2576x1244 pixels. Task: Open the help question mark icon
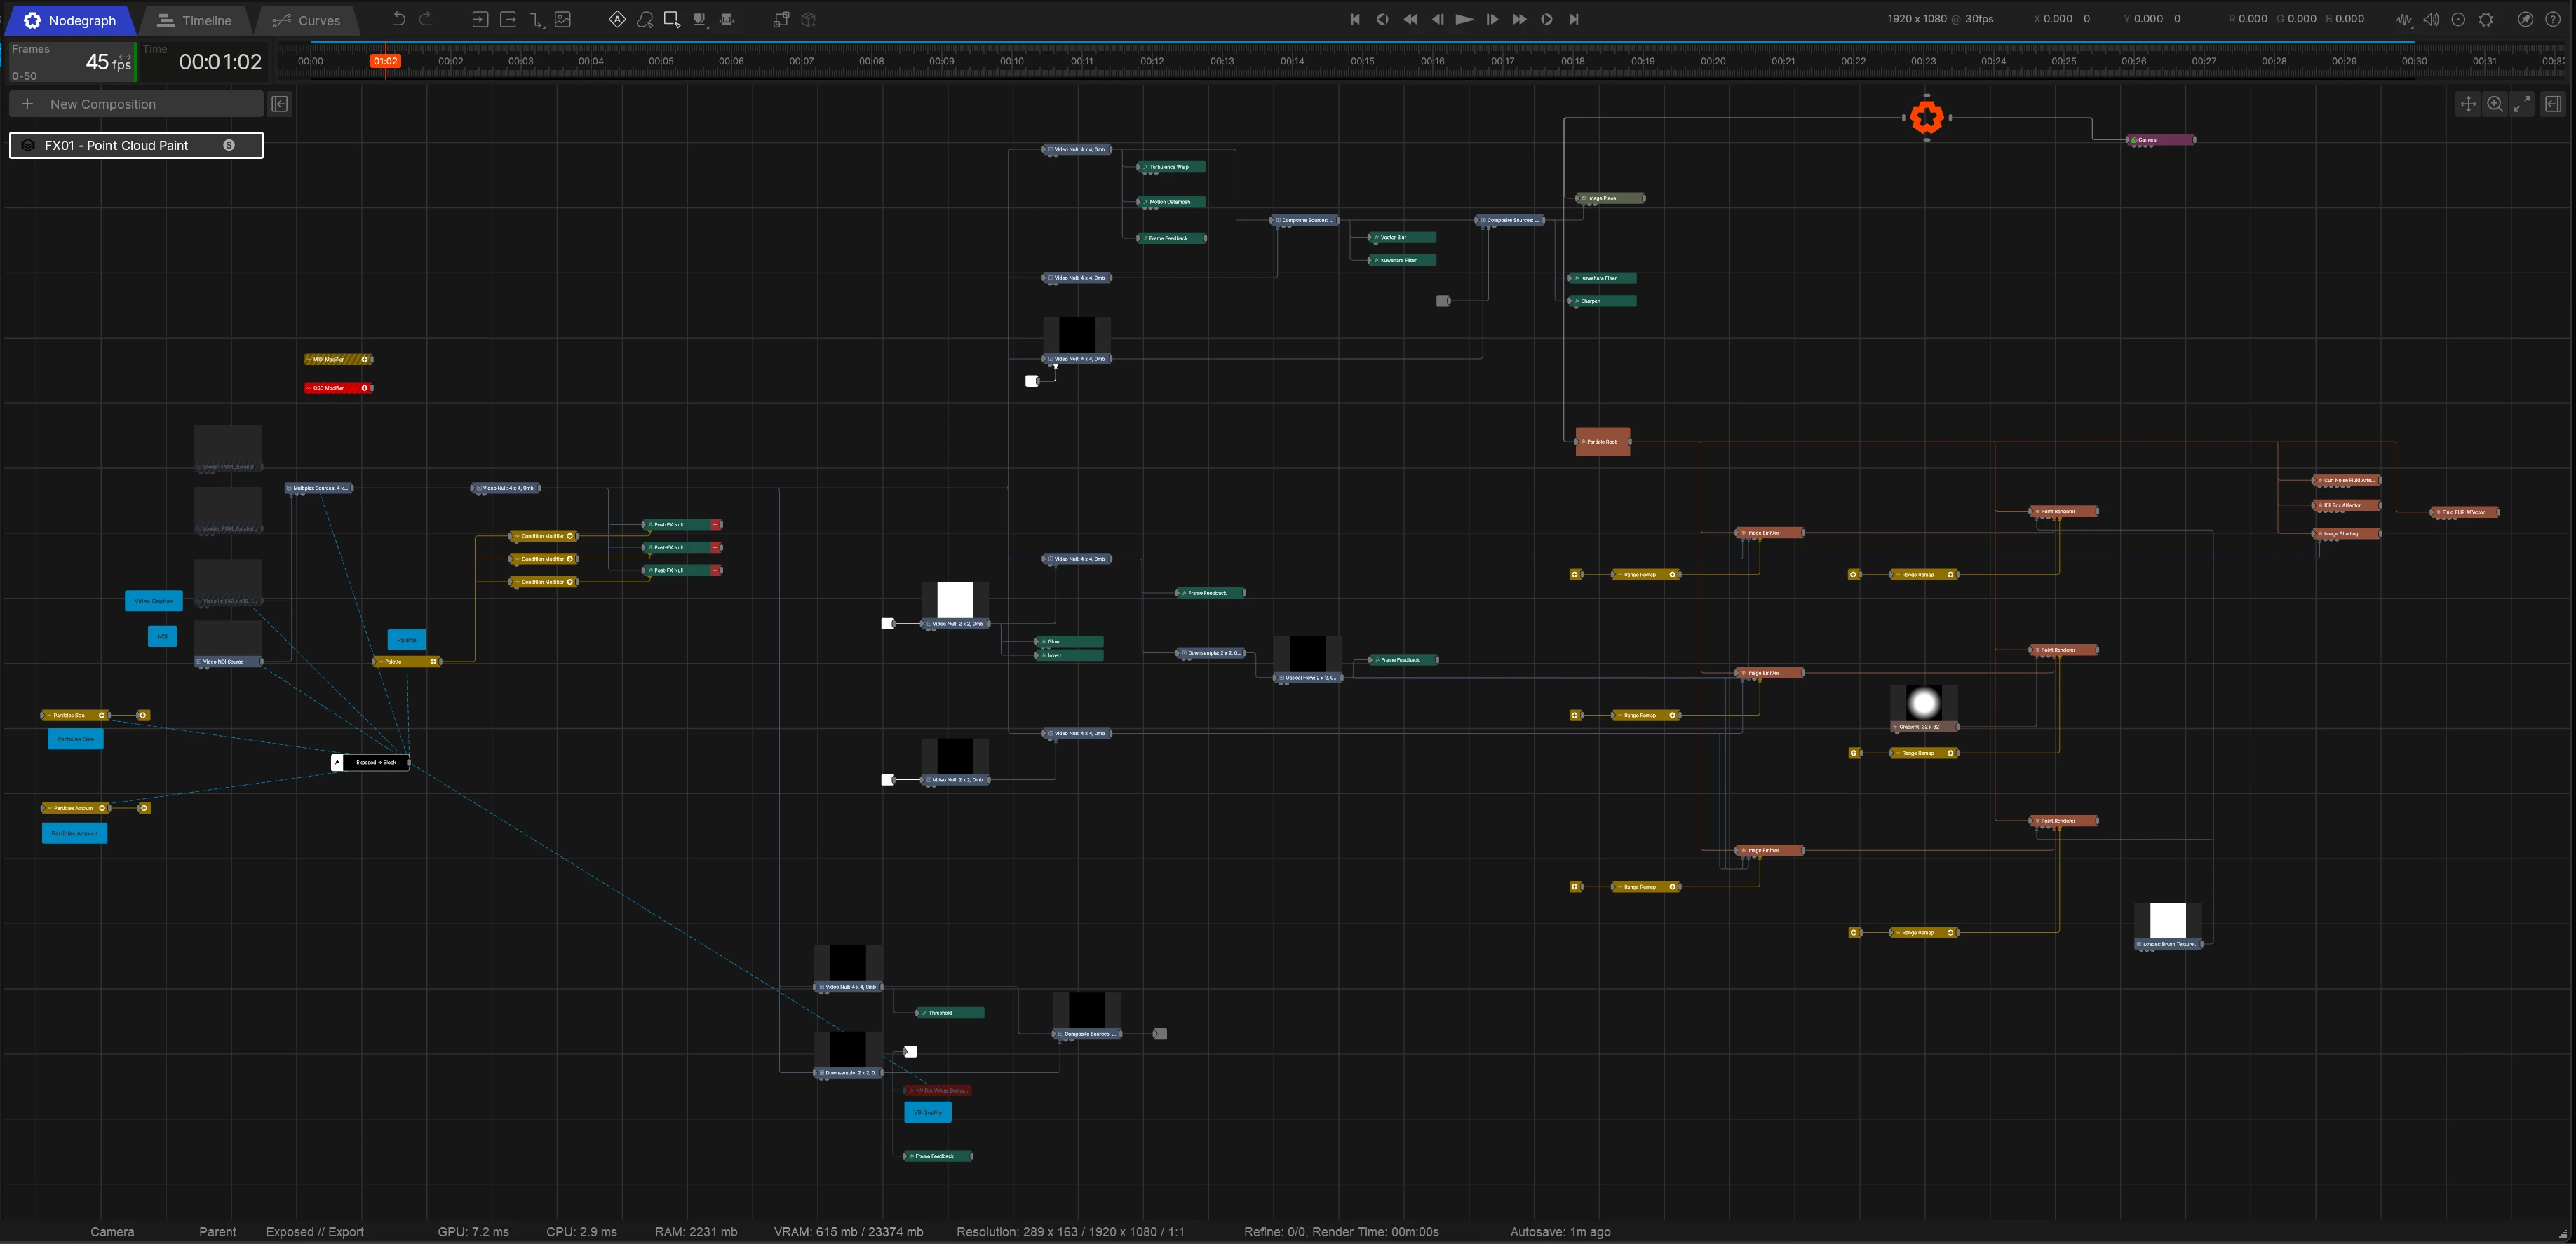click(2552, 19)
